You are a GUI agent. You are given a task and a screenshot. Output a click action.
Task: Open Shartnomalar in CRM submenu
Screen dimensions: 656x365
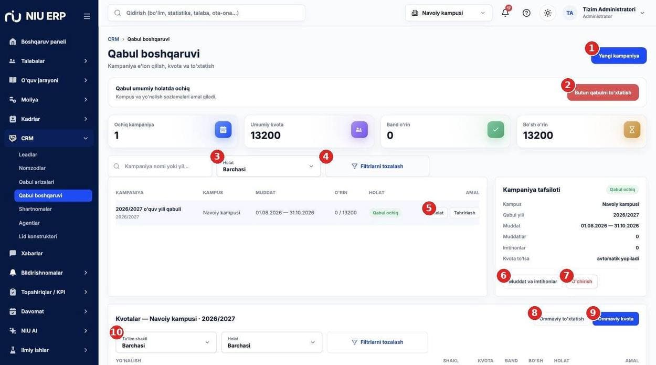click(x=35, y=209)
